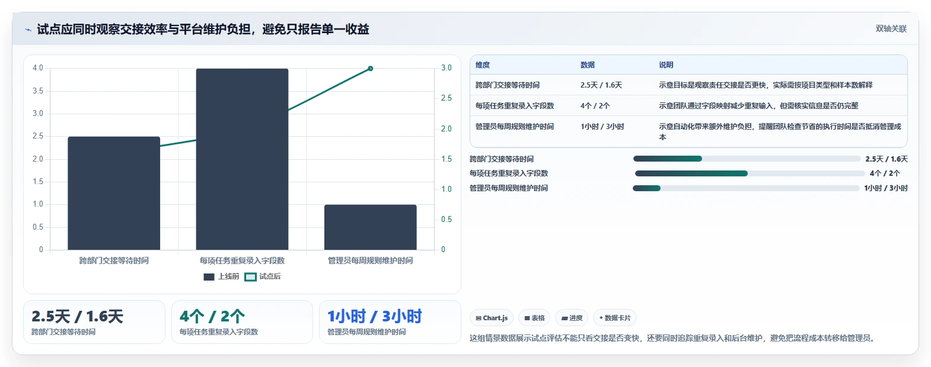Click the short bar for 管理员每周规则维护时间

(371, 227)
